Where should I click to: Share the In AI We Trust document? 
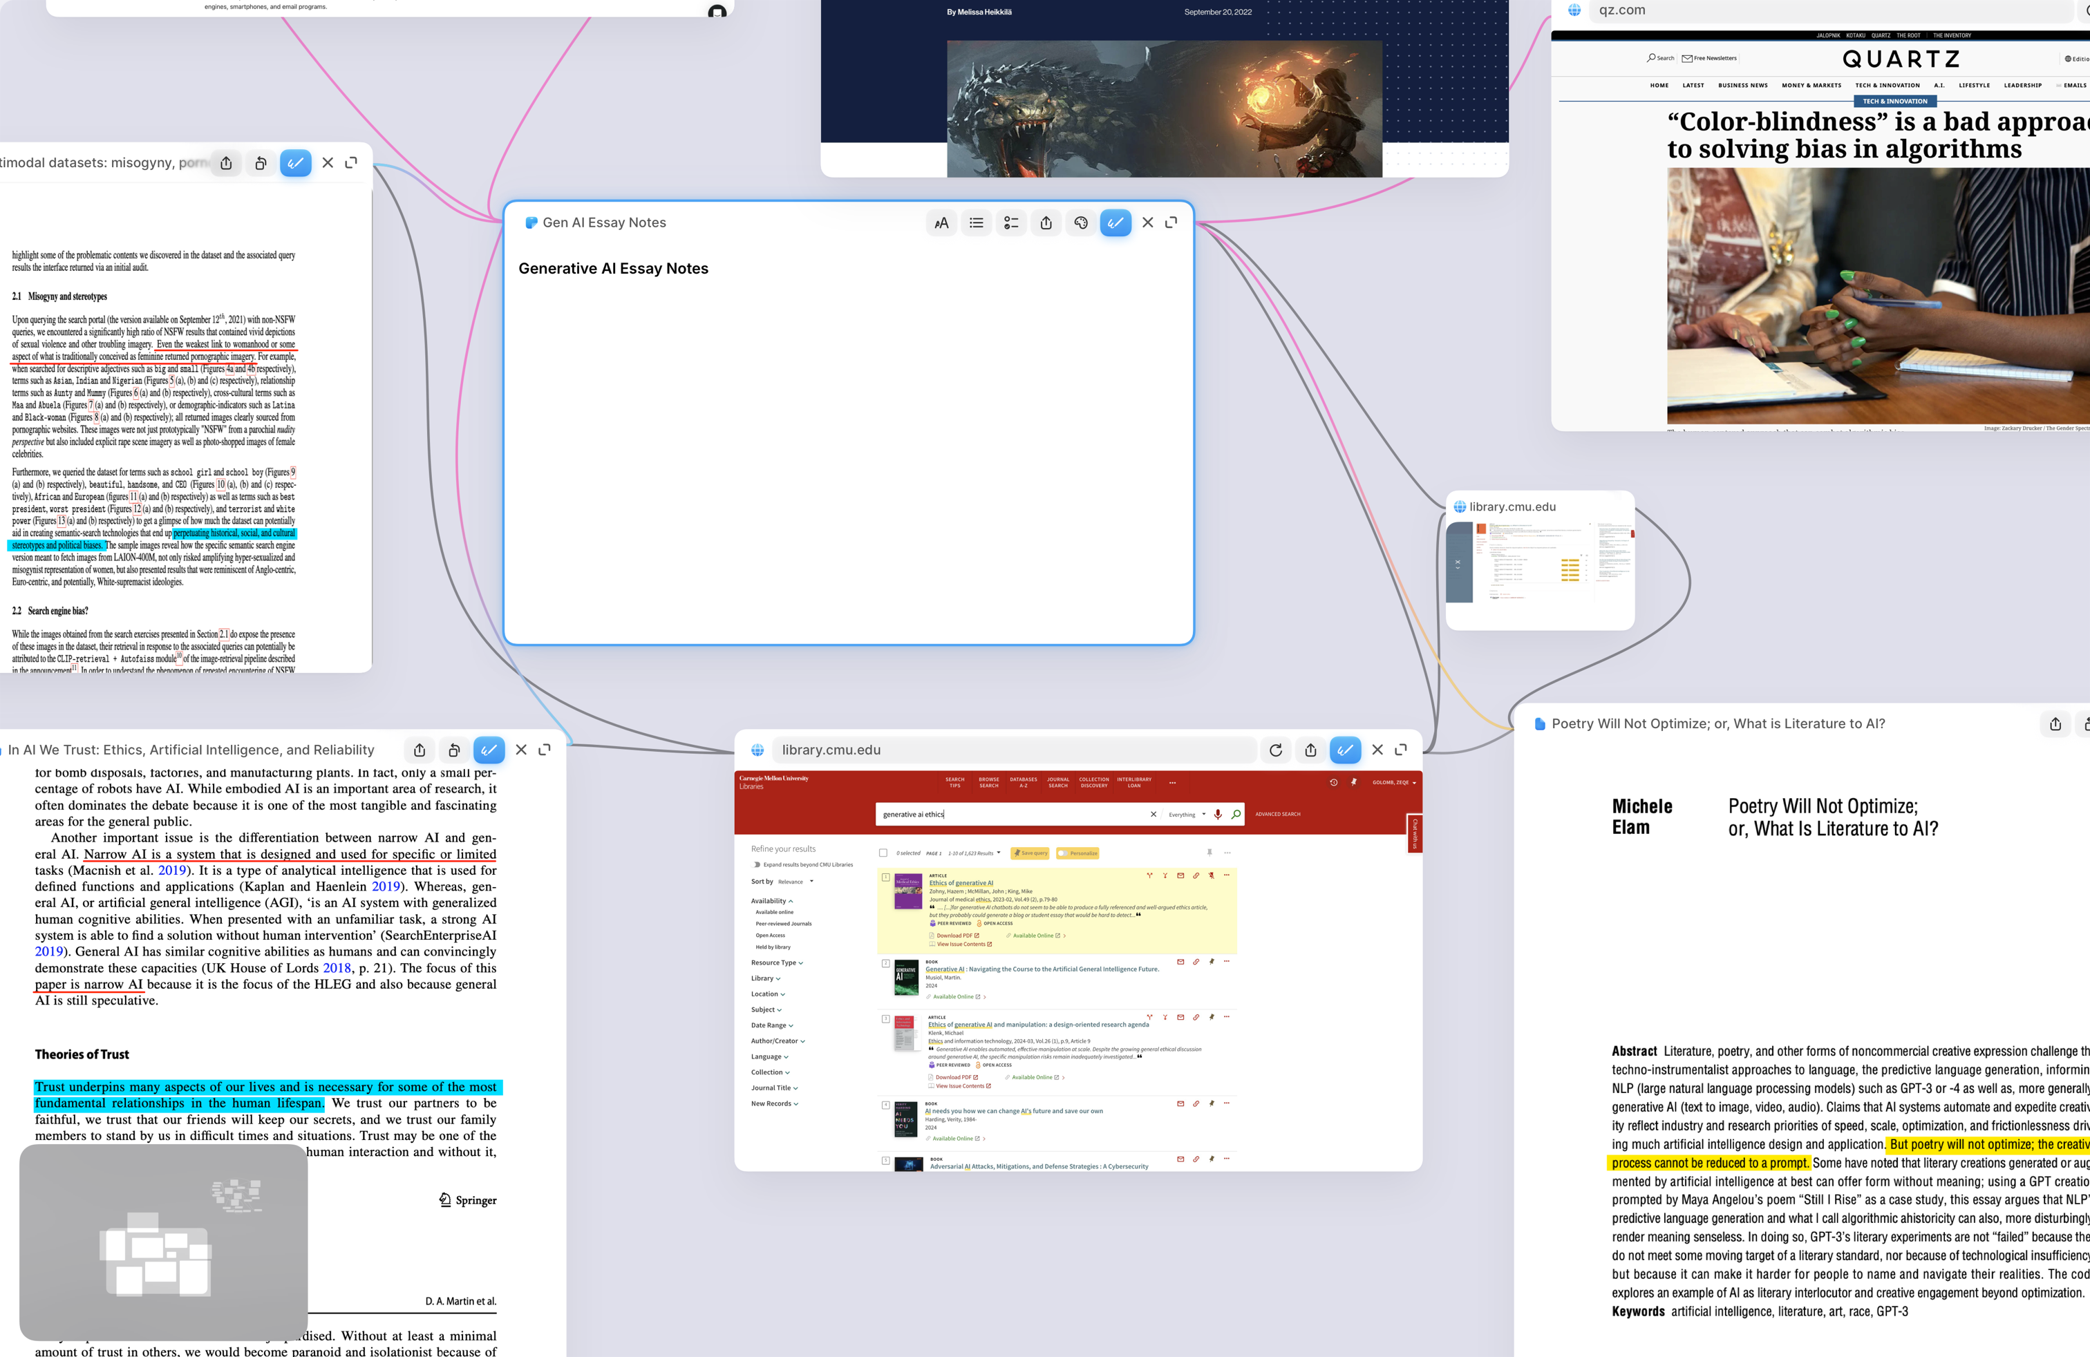click(419, 750)
